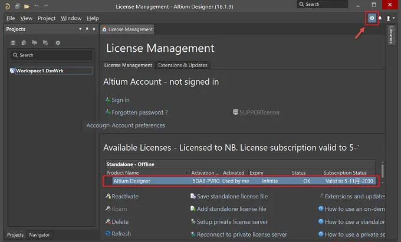Open notifications bell icon

[x=380, y=18]
